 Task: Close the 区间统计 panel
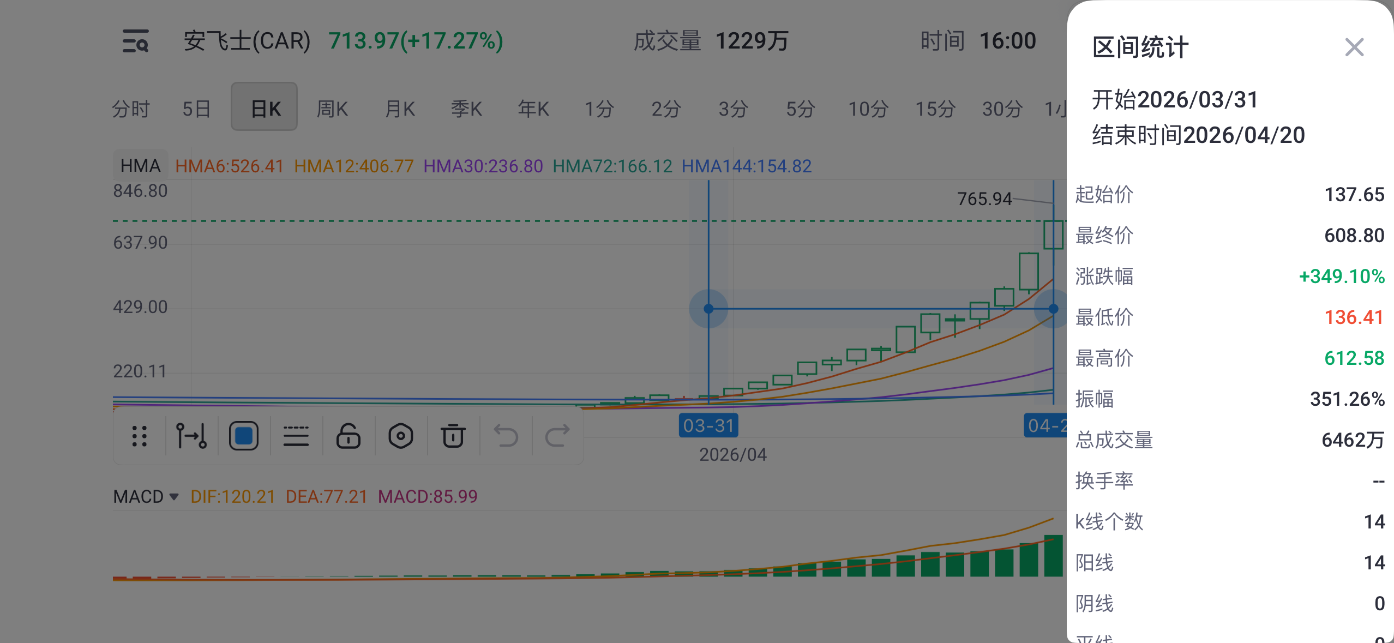tap(1355, 47)
